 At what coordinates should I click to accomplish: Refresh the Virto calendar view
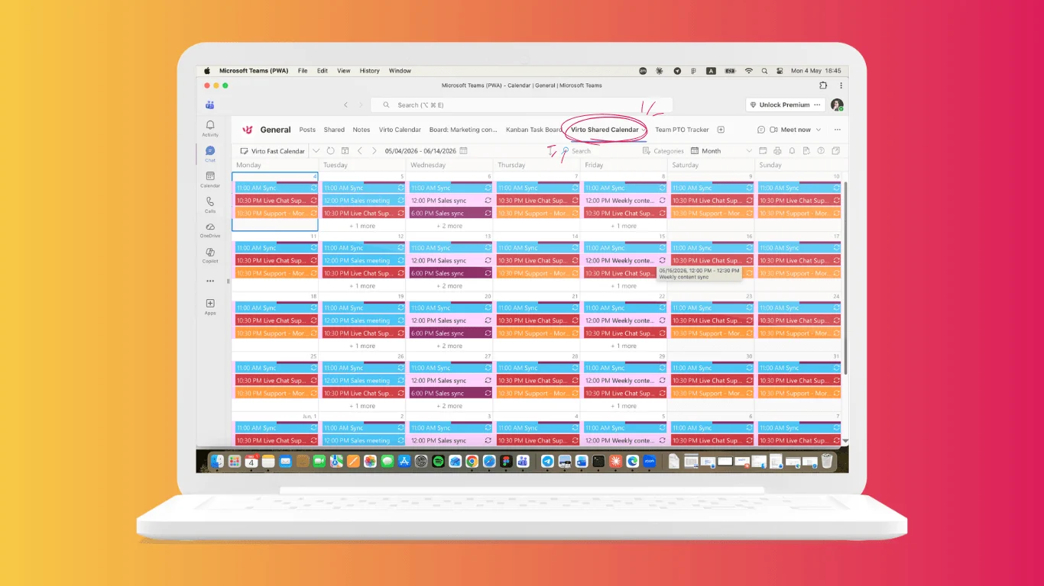tap(330, 151)
